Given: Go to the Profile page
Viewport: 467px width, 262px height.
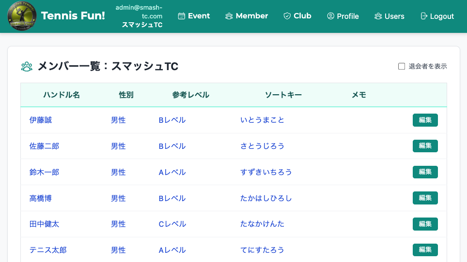Looking at the screenshot, I should point(343,16).
